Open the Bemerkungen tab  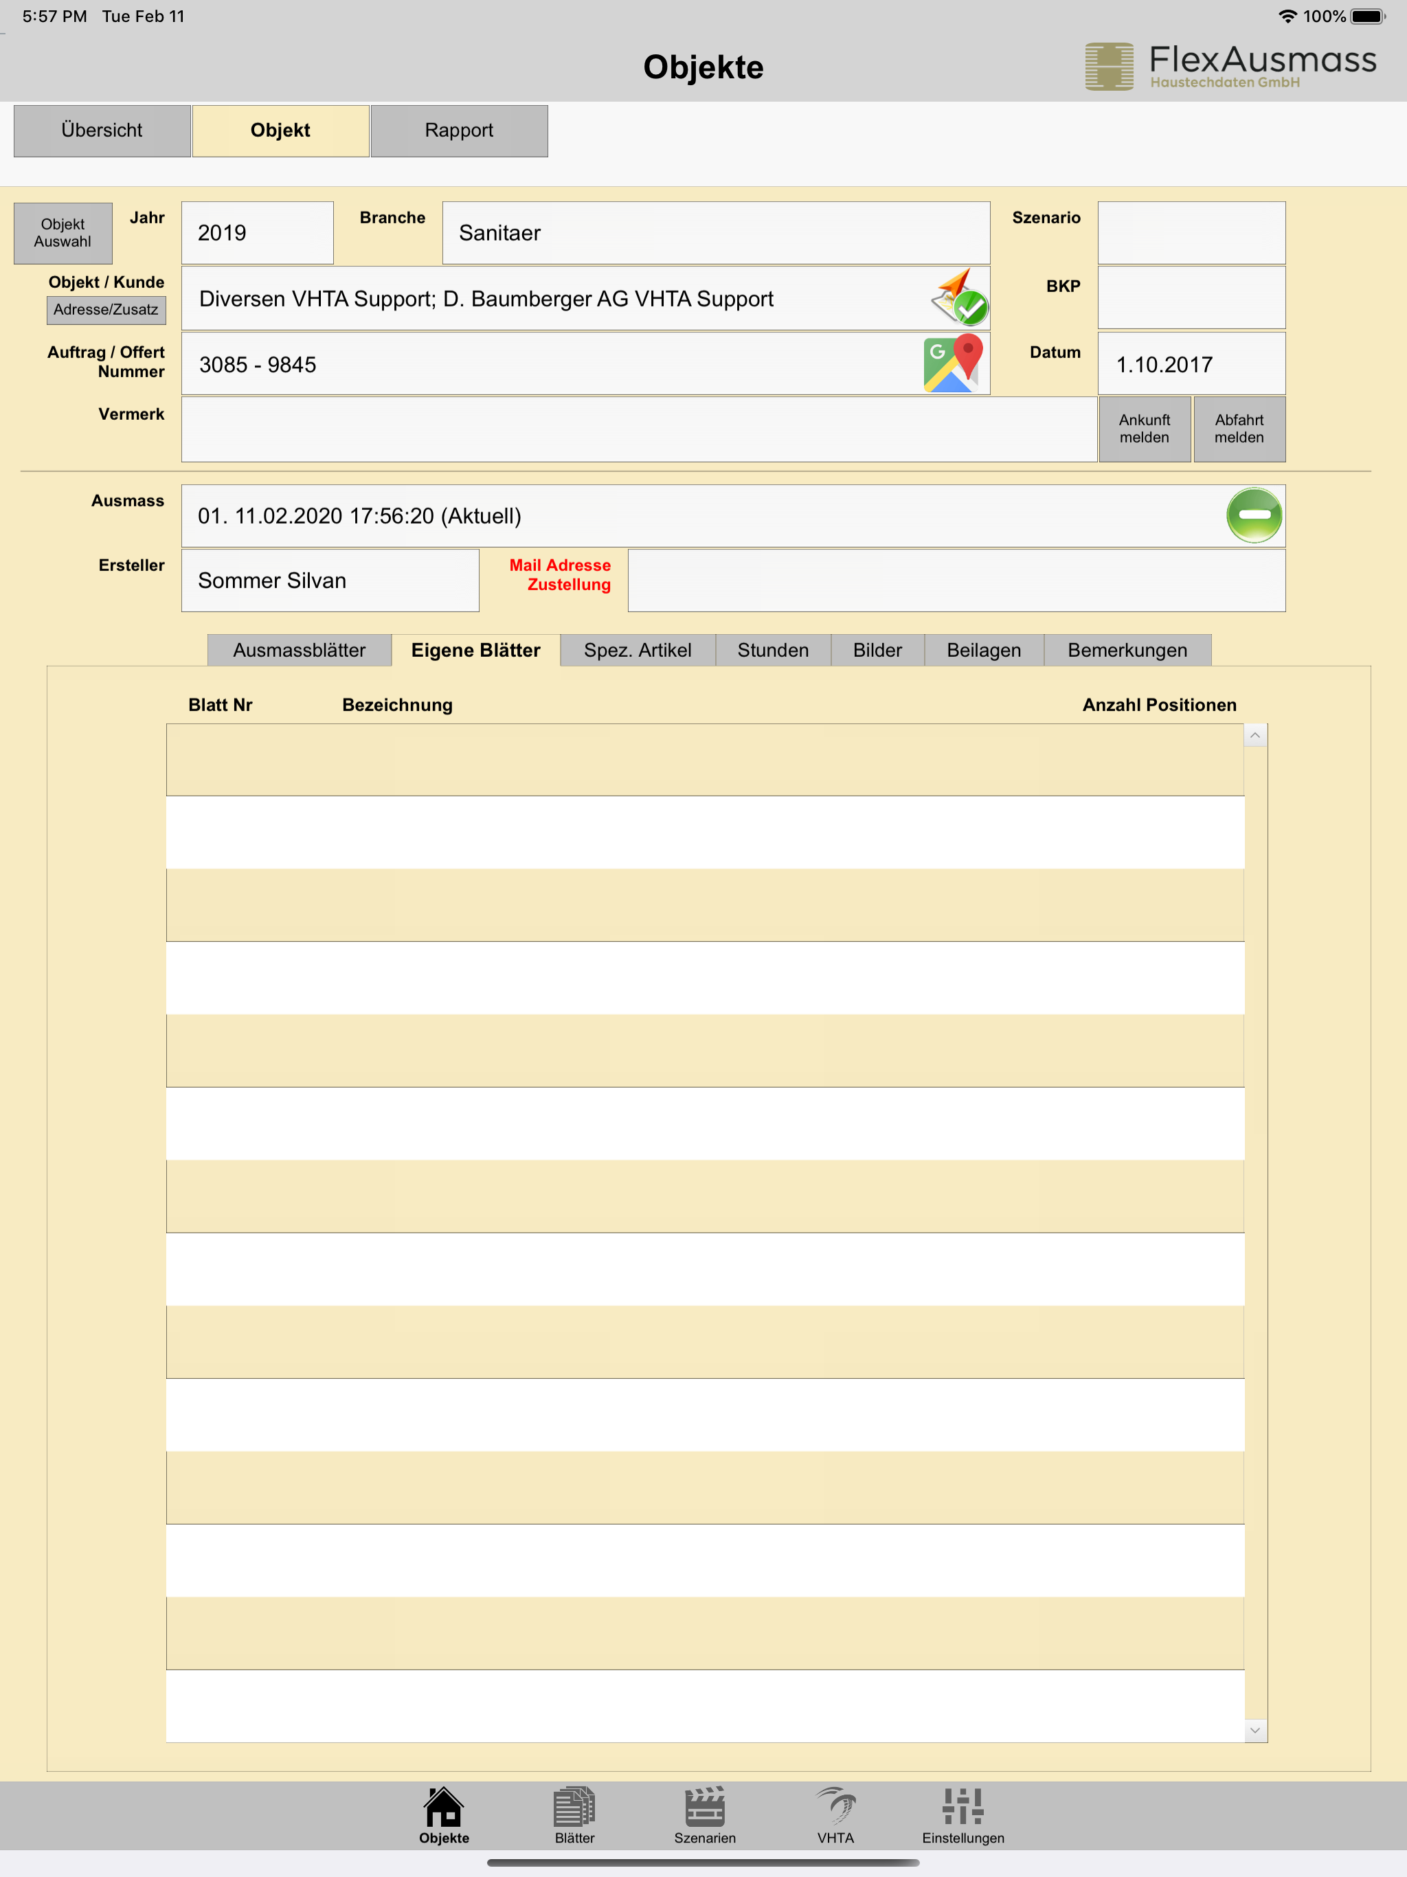pos(1128,650)
